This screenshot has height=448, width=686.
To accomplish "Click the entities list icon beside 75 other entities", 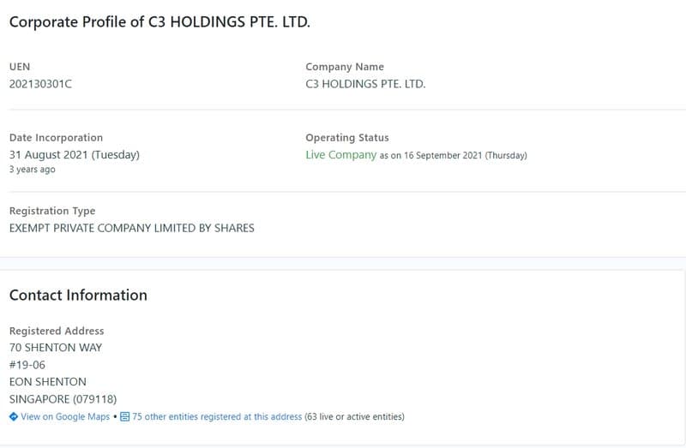I will click(124, 417).
